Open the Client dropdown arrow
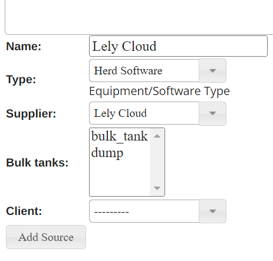The height and width of the screenshot is (261, 273). pyautogui.click(x=212, y=211)
